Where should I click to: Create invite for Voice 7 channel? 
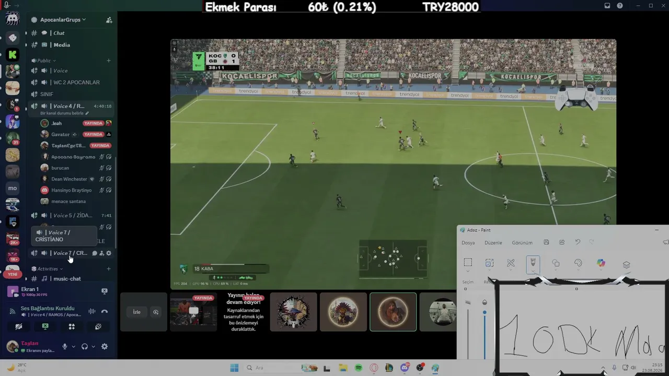(x=101, y=253)
